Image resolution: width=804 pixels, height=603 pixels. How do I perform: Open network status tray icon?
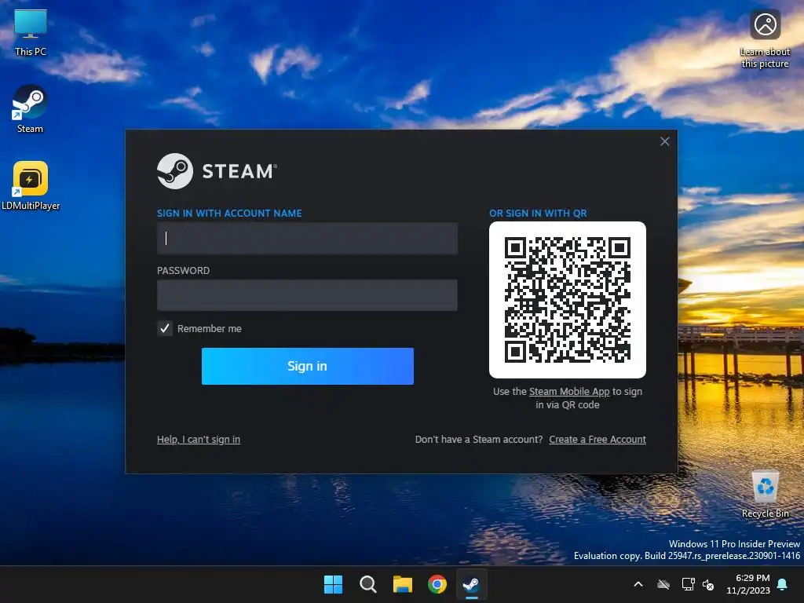coord(688,584)
